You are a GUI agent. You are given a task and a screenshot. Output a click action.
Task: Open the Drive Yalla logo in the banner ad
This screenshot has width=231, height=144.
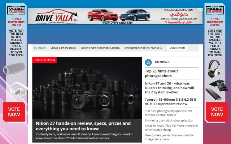click(56, 16)
